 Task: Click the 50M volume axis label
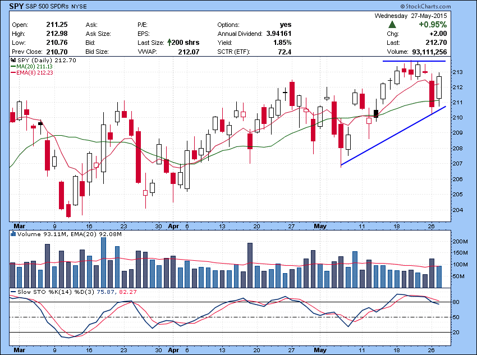click(x=458, y=276)
